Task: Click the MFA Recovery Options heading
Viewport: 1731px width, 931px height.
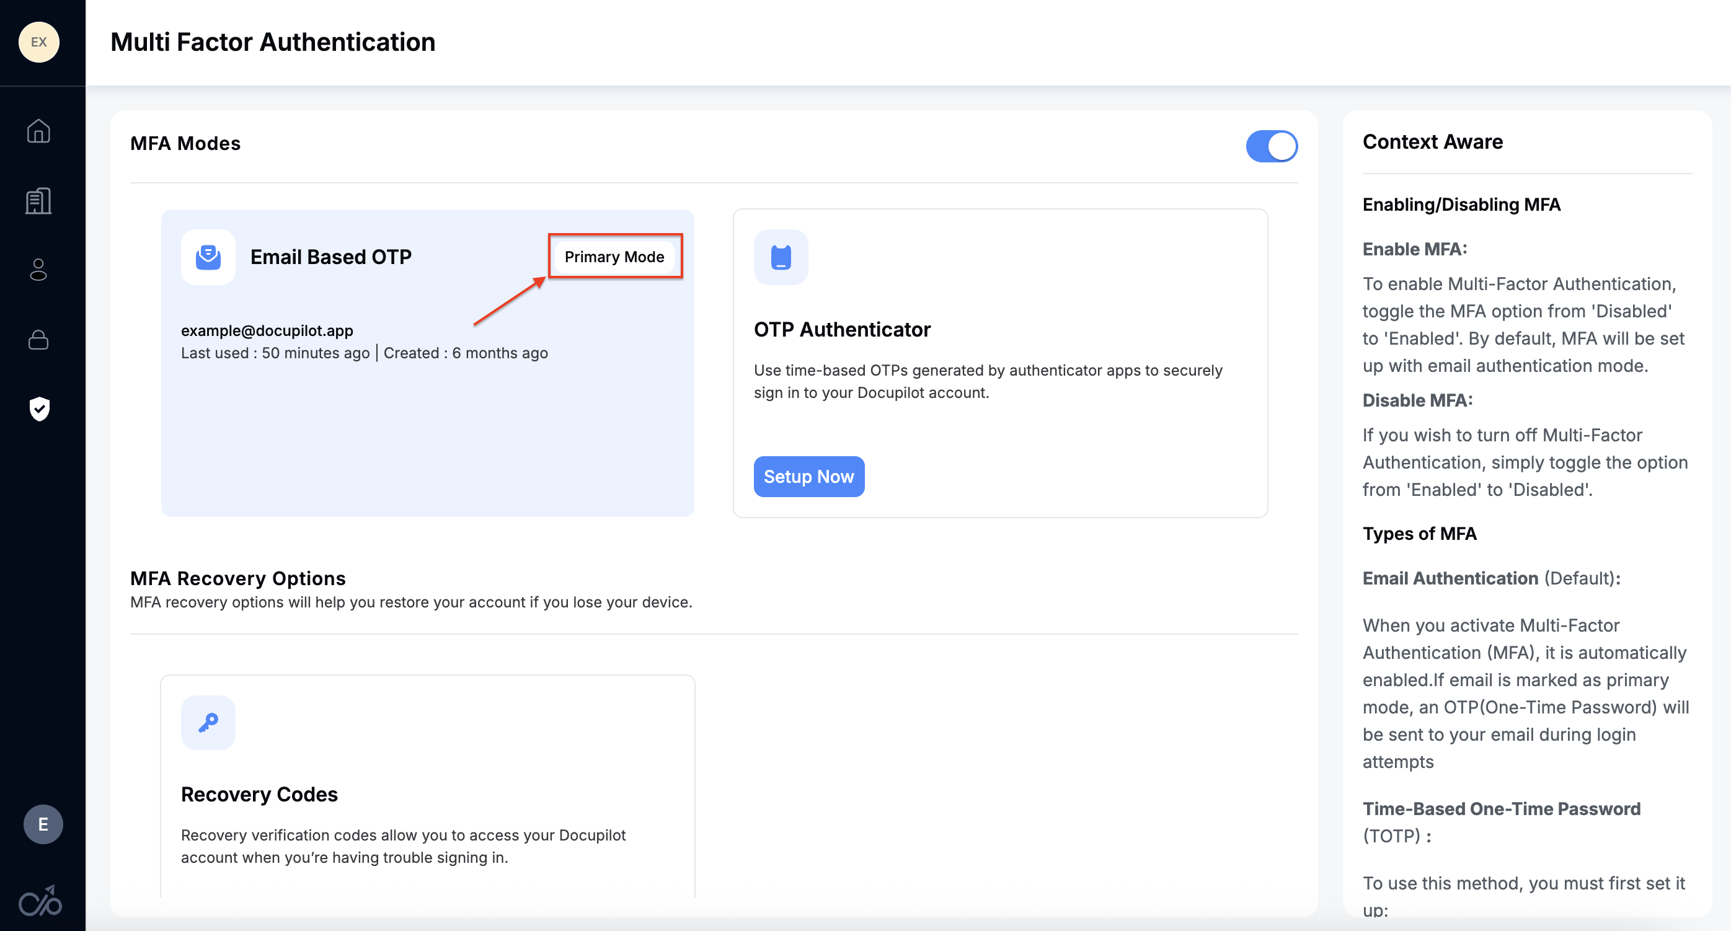Action: click(x=238, y=578)
